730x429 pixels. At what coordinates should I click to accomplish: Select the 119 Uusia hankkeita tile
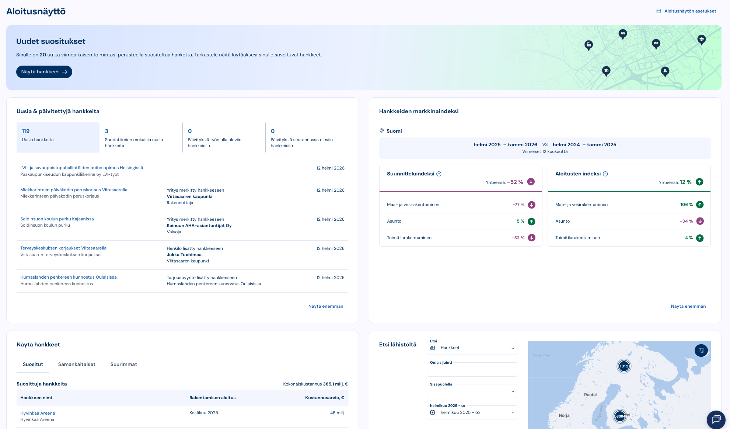coord(58,137)
